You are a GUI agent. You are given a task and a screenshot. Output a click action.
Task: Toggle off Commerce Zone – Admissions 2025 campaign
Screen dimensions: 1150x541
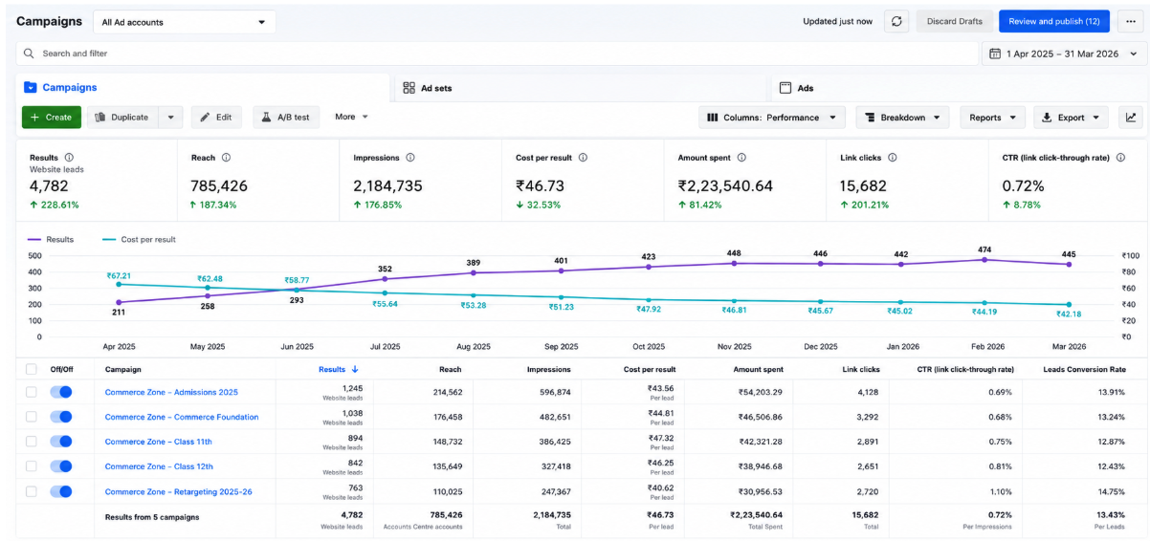tap(61, 392)
